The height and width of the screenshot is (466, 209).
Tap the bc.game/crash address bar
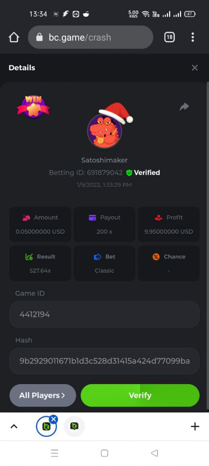pos(91,37)
